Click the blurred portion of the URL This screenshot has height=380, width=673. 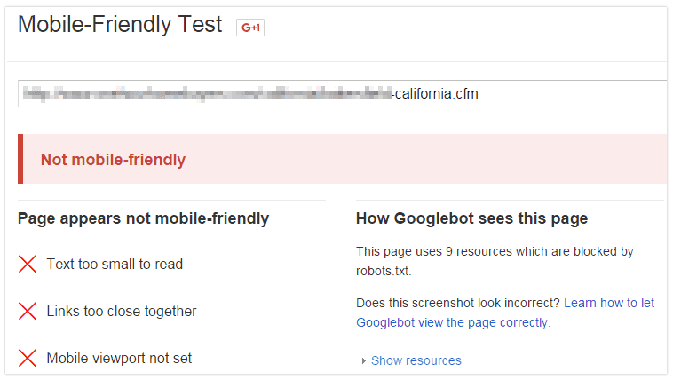[207, 93]
